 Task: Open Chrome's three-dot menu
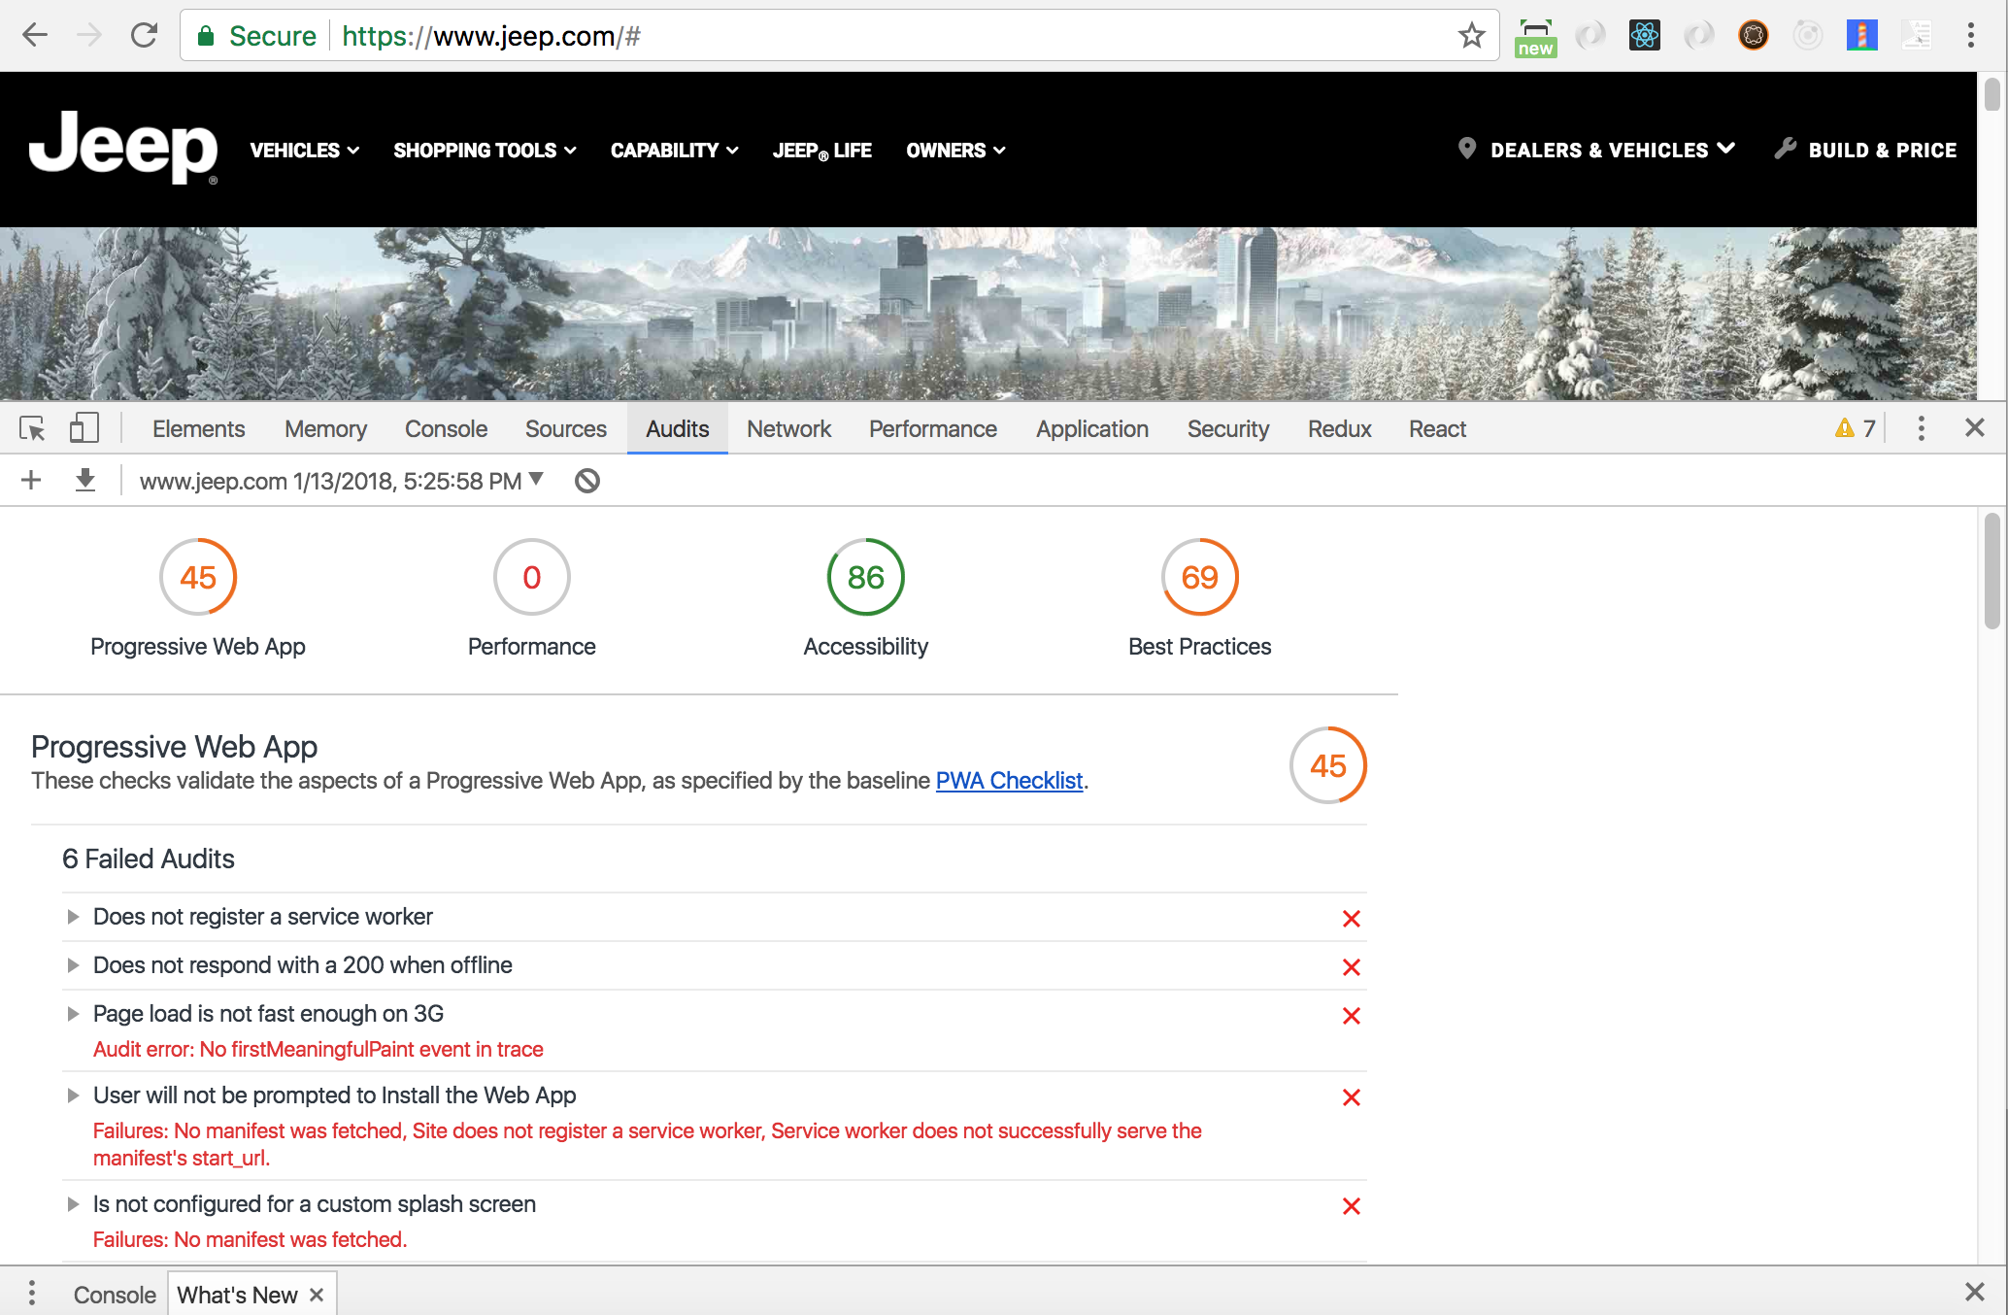pos(1970,36)
